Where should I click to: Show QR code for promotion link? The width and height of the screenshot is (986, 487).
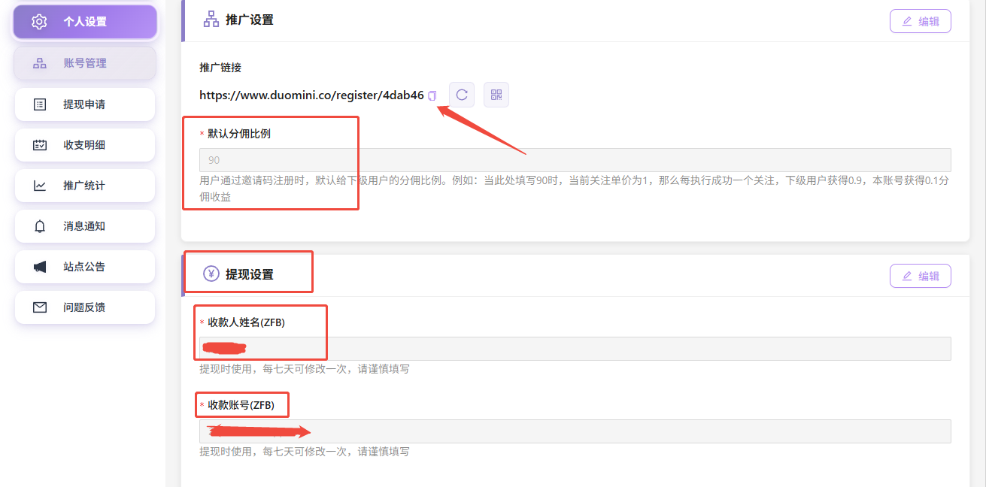[496, 95]
